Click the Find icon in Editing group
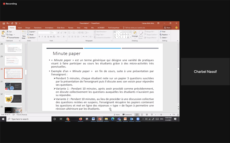This screenshot has height=143, width=230. click(x=163, y=31)
